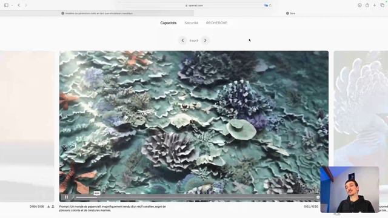
Task: Open the sidebar options dropdown arrow
Action: pyautogui.click(x=12, y=5)
